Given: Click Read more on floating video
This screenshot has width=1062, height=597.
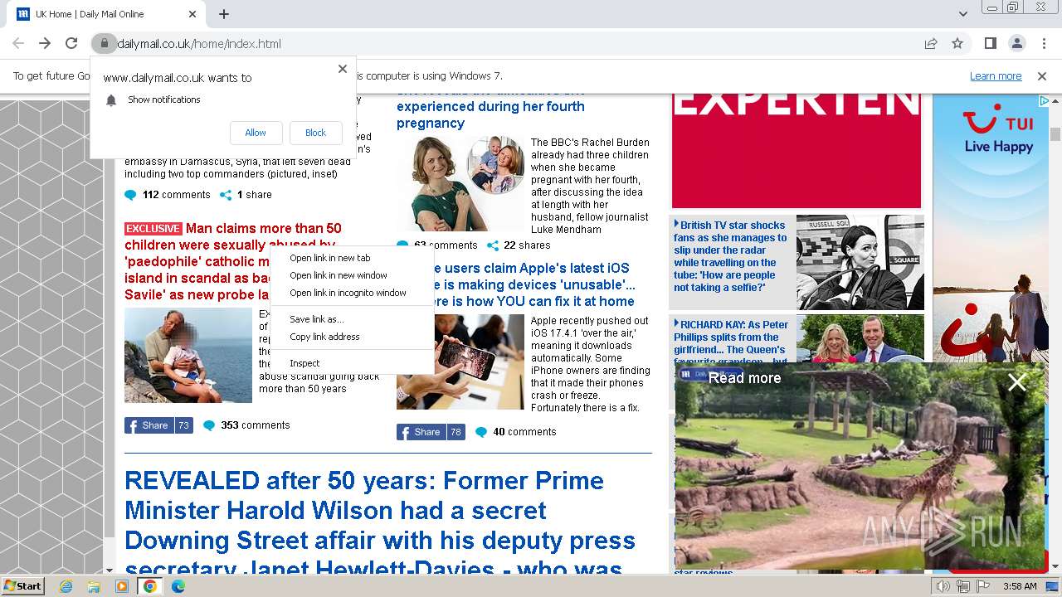Looking at the screenshot, I should coord(744,378).
